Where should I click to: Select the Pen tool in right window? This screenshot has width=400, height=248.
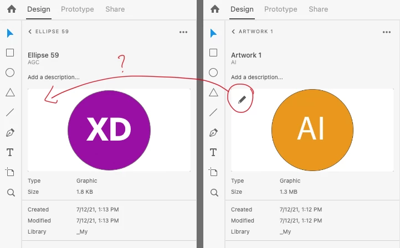click(x=213, y=133)
